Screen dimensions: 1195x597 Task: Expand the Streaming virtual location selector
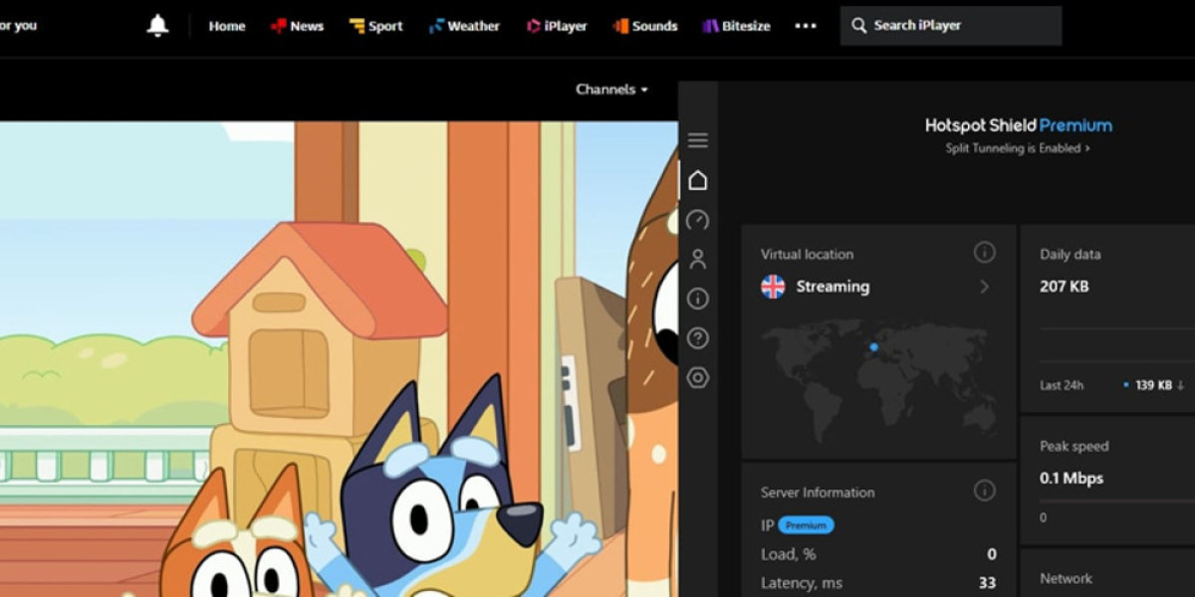(985, 288)
